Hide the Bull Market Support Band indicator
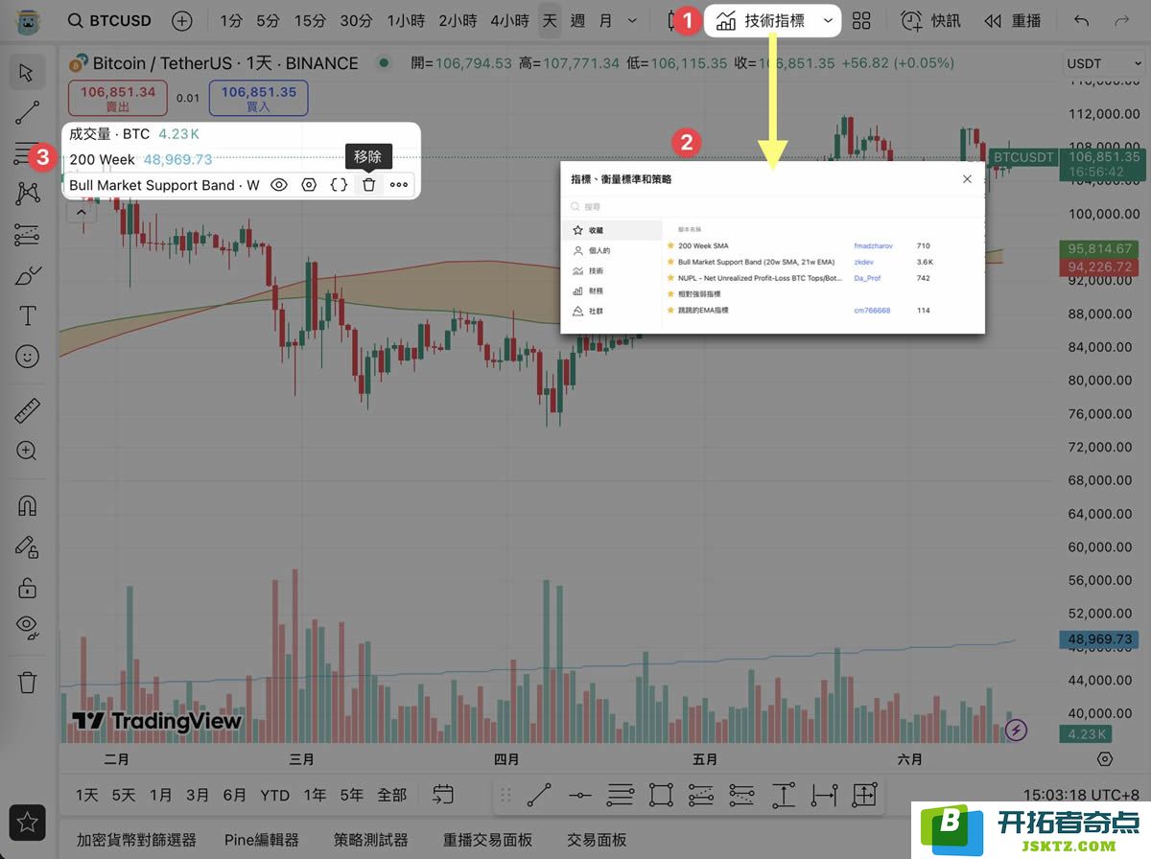Screen dimensions: 1151x859 (x=279, y=185)
